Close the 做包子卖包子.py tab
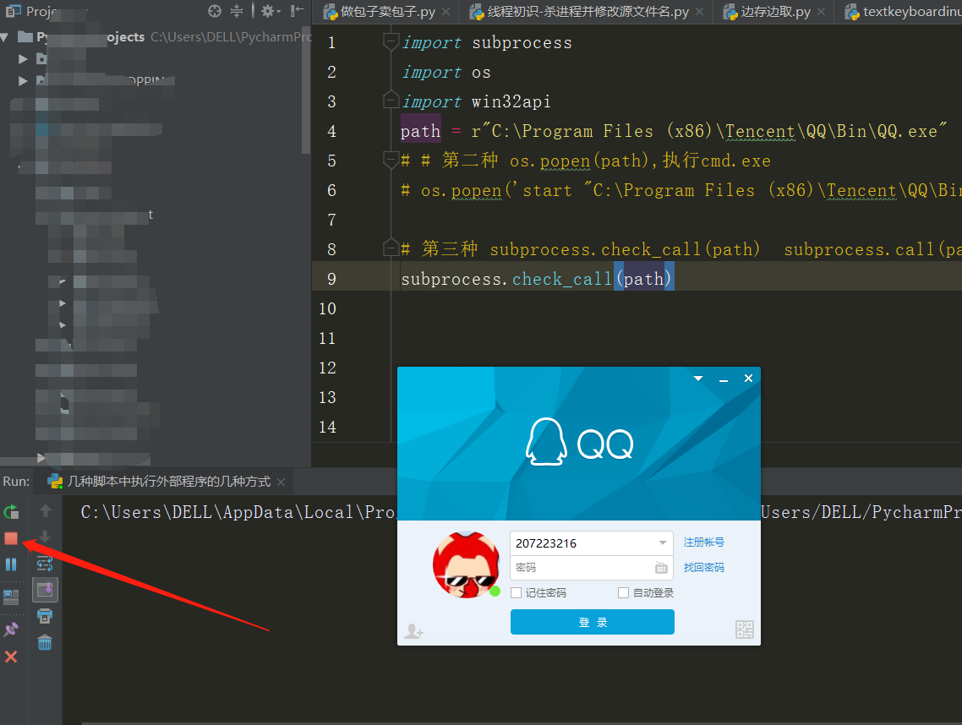This screenshot has height=725, width=962. tap(446, 12)
